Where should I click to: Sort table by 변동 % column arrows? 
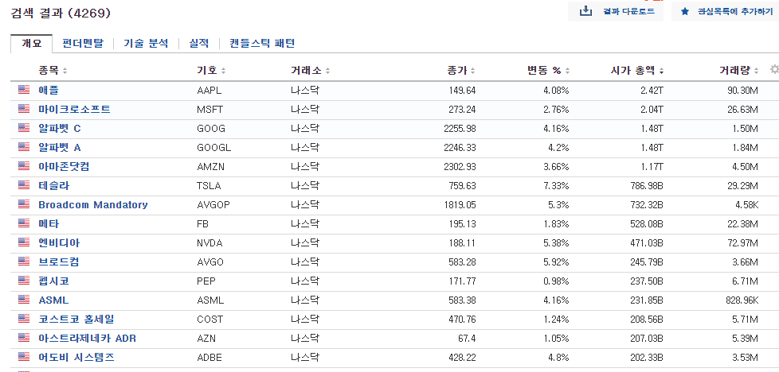(x=567, y=71)
